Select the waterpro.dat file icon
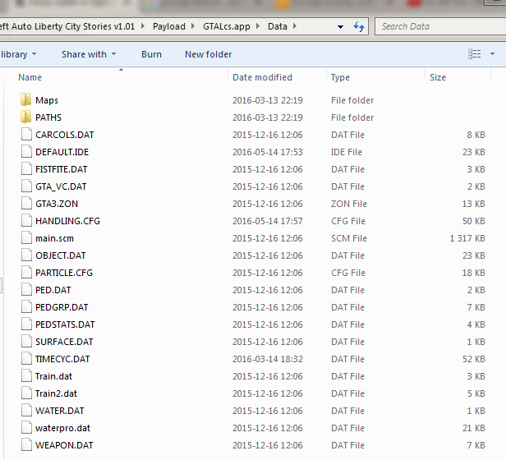Viewport: 506px width, 460px height. pos(26,428)
